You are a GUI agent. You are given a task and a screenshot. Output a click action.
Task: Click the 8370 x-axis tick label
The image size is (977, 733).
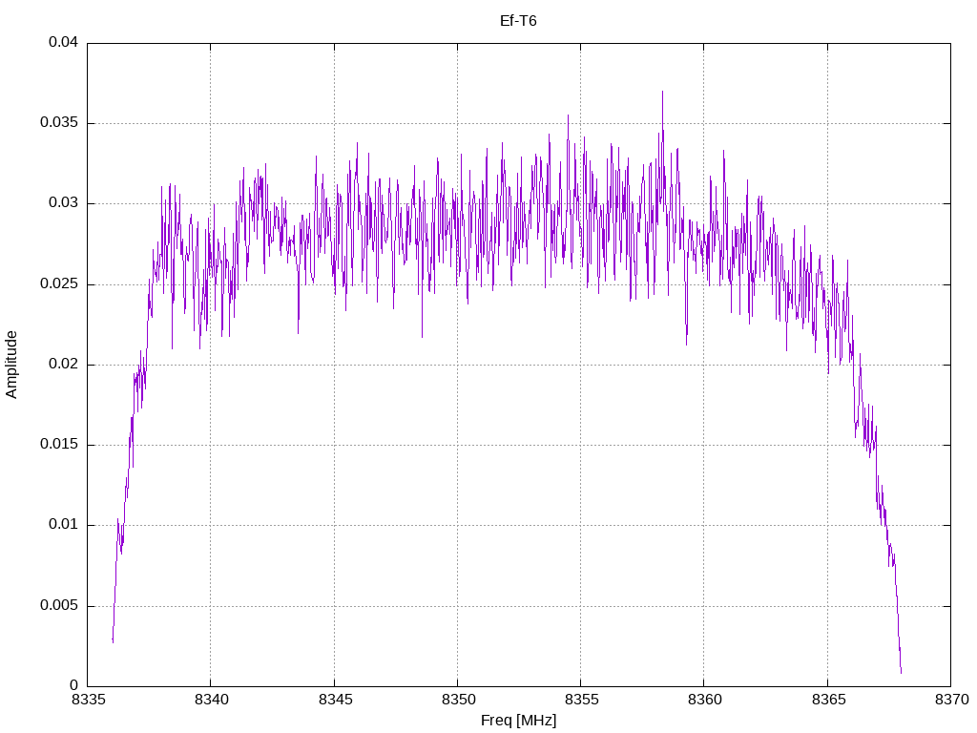(951, 700)
